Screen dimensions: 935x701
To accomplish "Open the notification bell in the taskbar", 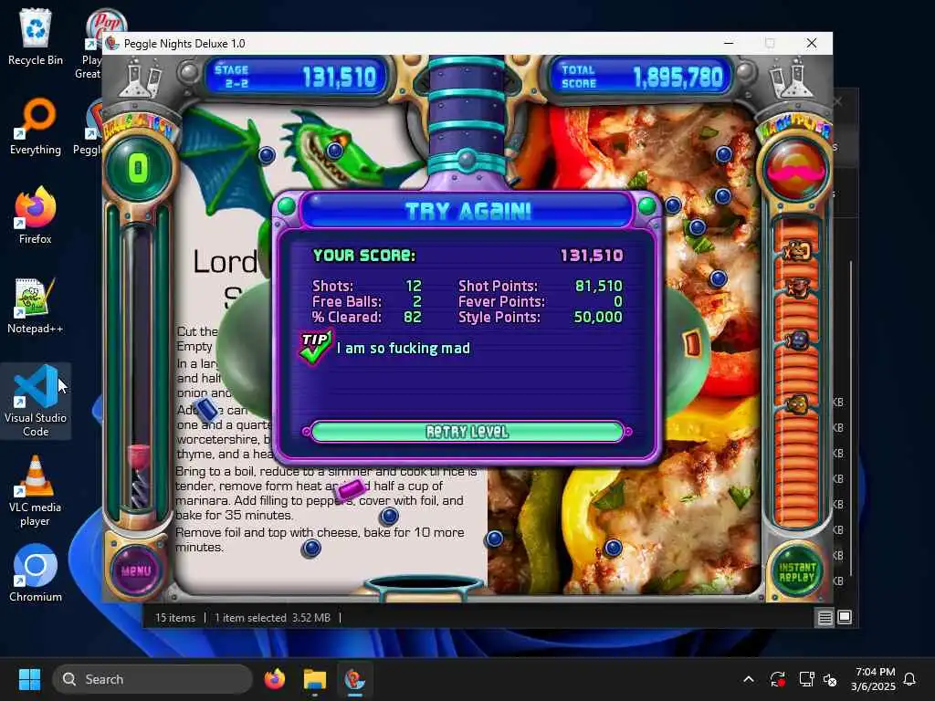I will [910, 679].
